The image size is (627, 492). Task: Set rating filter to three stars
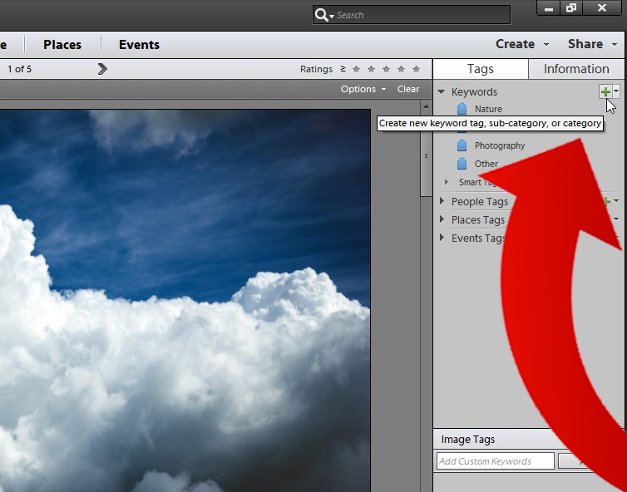pyautogui.click(x=386, y=69)
